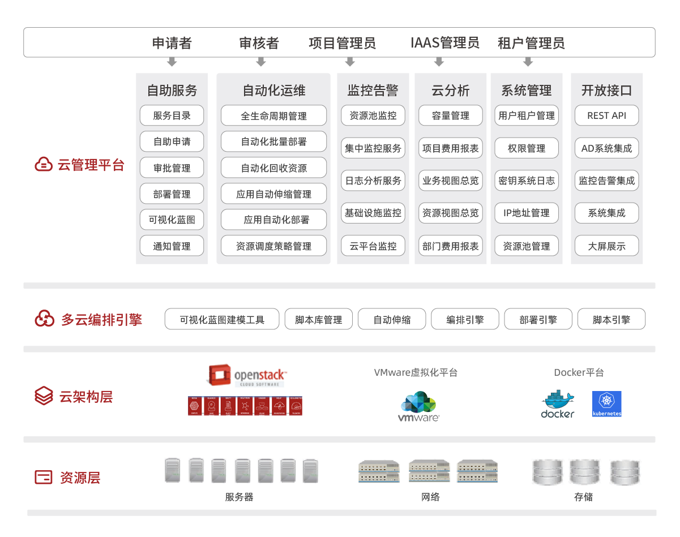Click the 租户管理员 role label
The height and width of the screenshot is (537, 680).
531,42
